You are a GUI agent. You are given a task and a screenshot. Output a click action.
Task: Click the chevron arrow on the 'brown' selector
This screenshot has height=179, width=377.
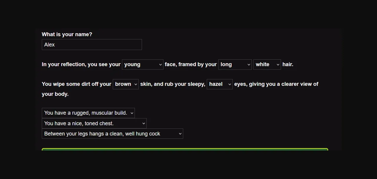[x=136, y=84]
